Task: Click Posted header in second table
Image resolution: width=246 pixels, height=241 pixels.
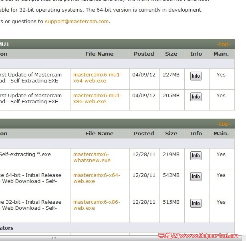Action: (x=144, y=133)
